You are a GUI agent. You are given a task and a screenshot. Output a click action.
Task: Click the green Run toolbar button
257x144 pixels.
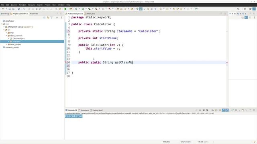83,9
